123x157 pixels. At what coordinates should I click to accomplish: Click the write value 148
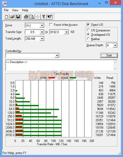tap(101, 83)
